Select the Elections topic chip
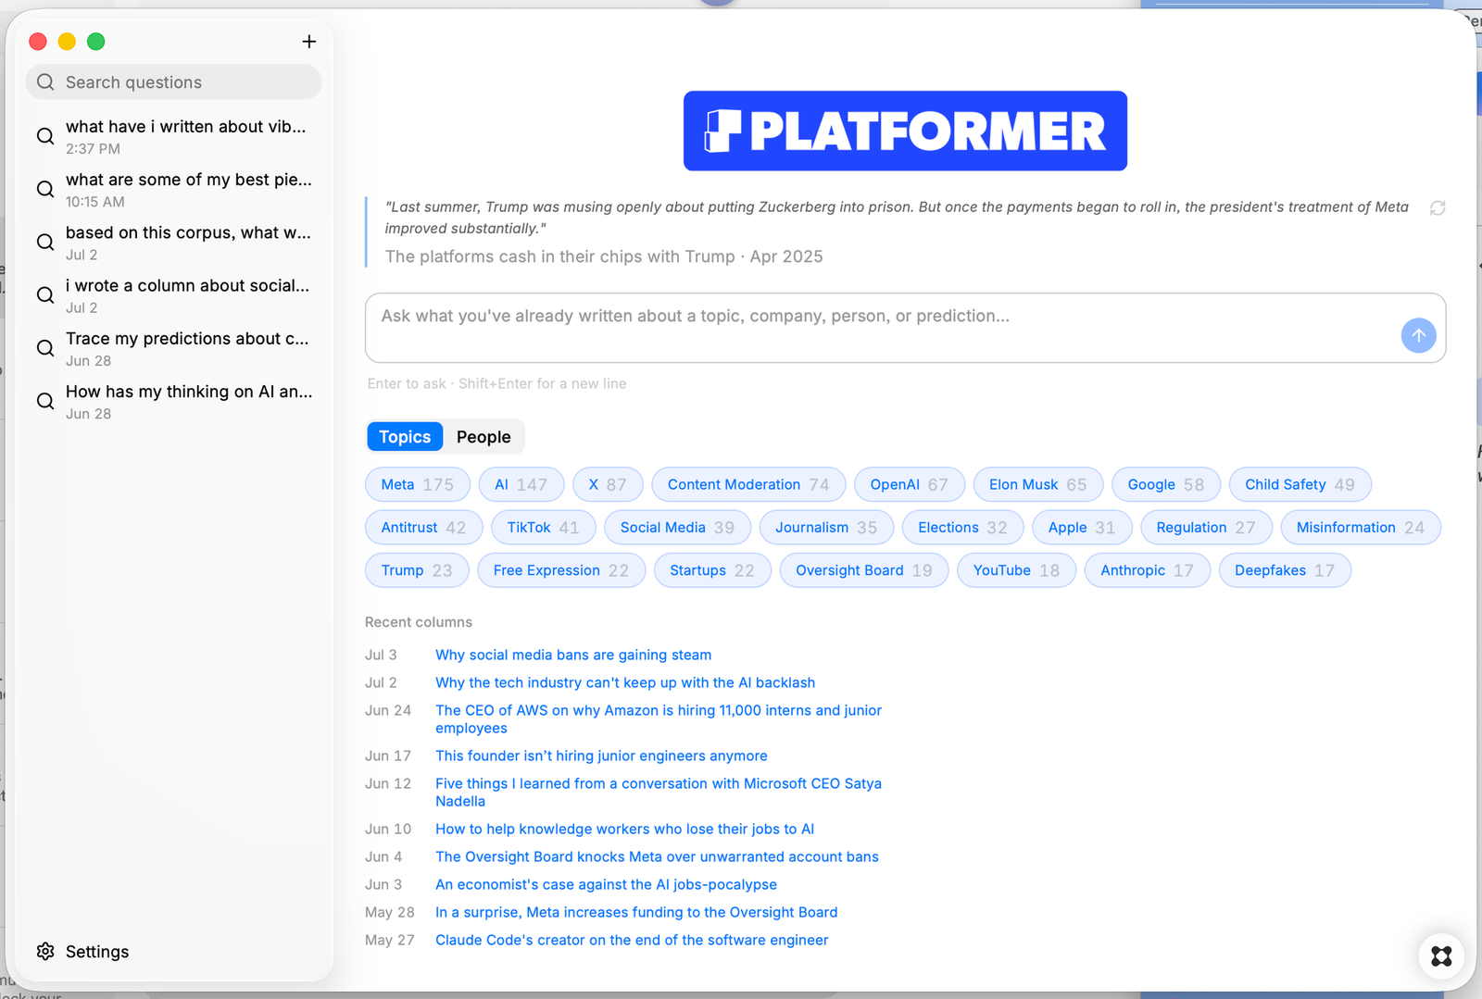1482x999 pixels. 963,528
